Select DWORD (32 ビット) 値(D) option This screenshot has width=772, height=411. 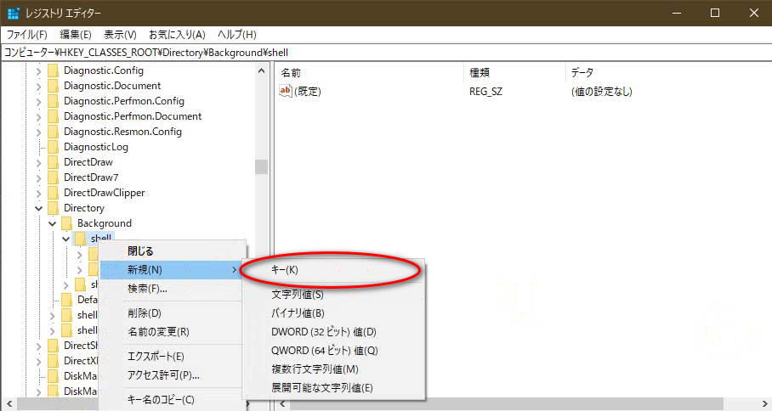coord(323,332)
